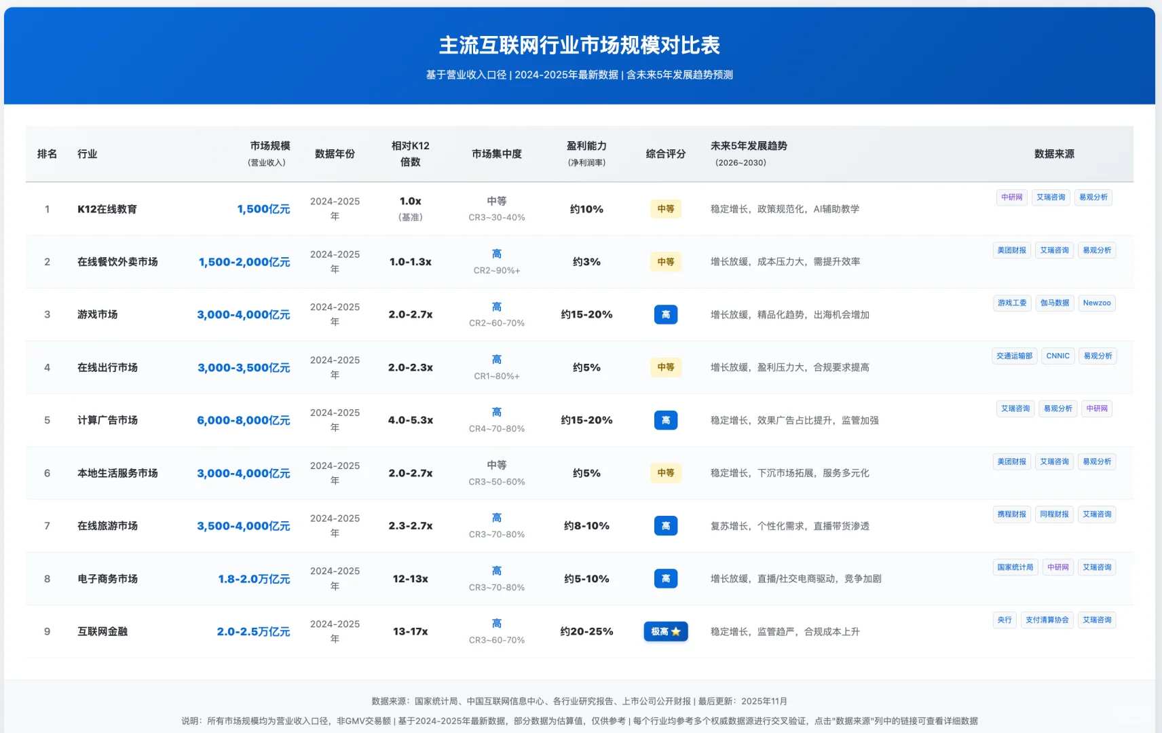Click the 极高 rating badge for 互联网金融

point(665,631)
